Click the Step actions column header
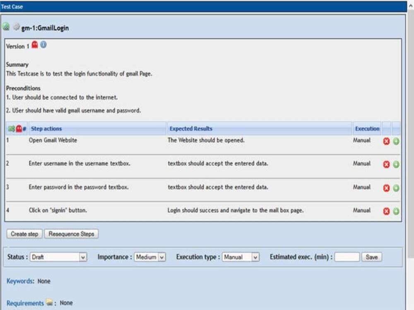Viewport: 414px width, 310px height. click(97, 129)
